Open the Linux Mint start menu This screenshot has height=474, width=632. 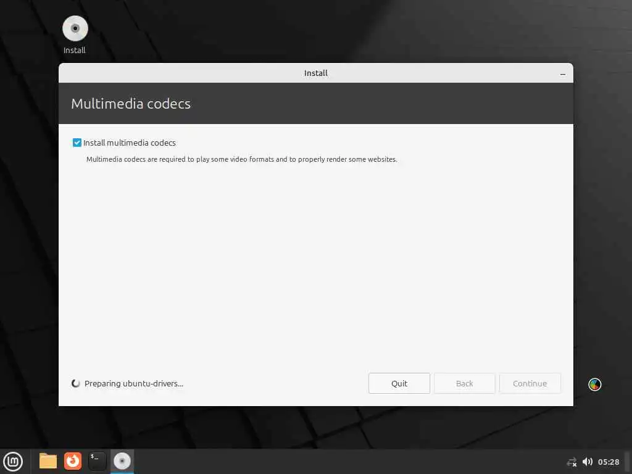point(13,462)
